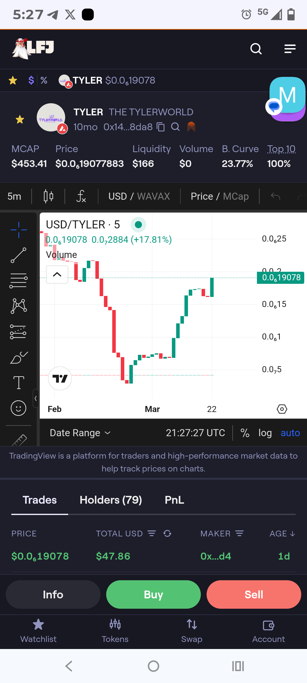Tap the red Sell button
The image size is (307, 683).
coord(254,594)
